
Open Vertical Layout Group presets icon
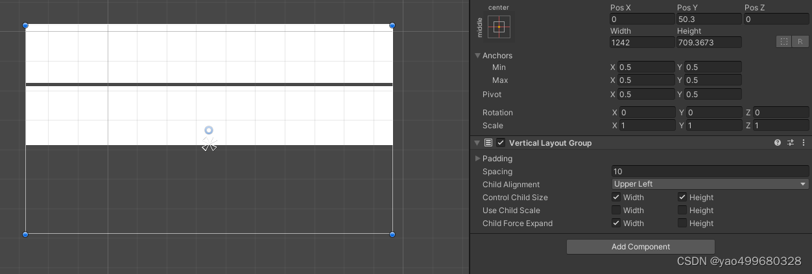coord(791,143)
